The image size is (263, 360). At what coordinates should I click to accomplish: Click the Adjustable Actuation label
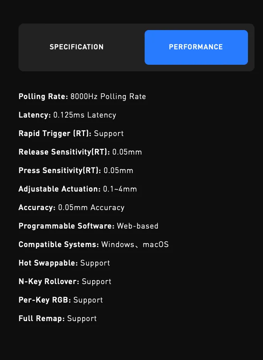tap(59, 189)
